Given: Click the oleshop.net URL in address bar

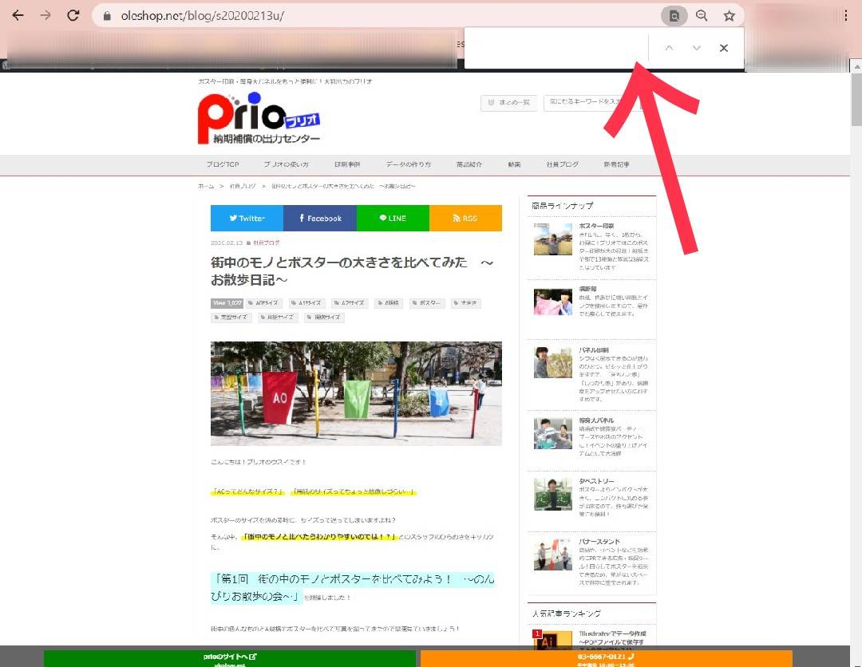Looking at the screenshot, I should point(202,16).
